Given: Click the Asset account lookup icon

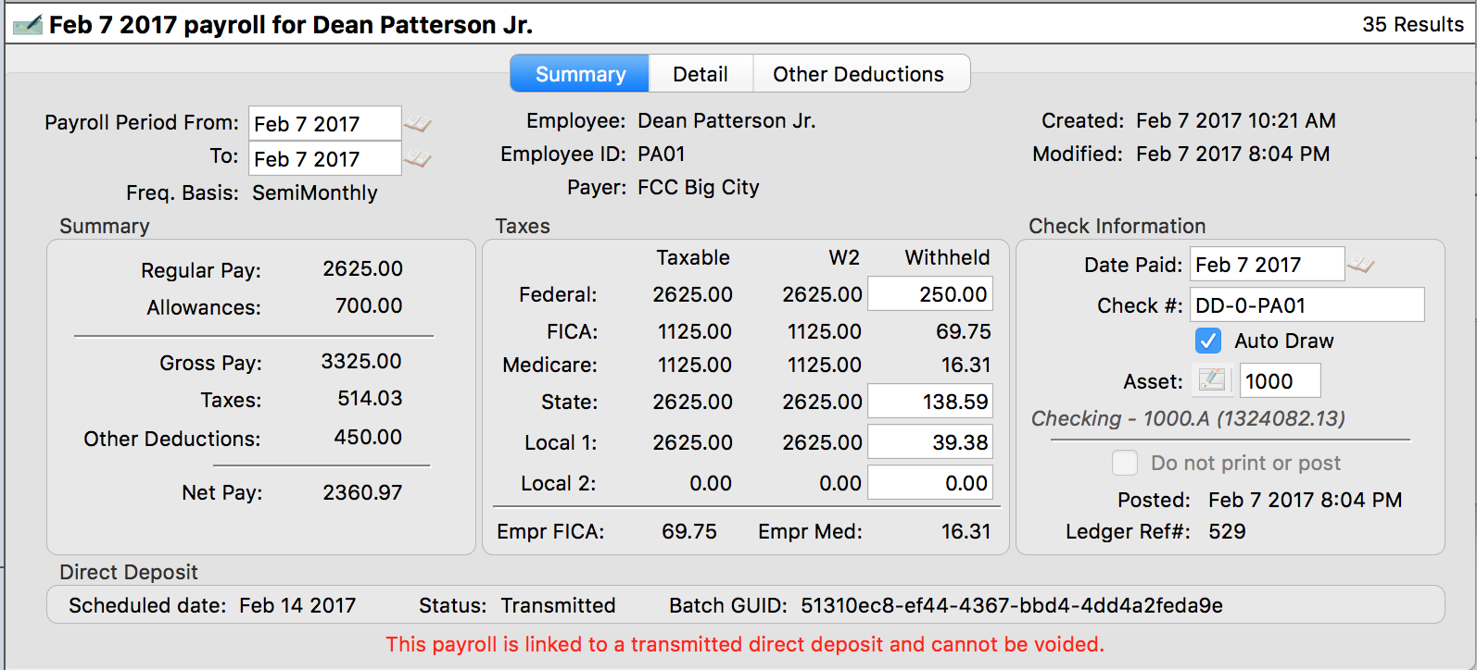Looking at the screenshot, I should tap(1212, 380).
